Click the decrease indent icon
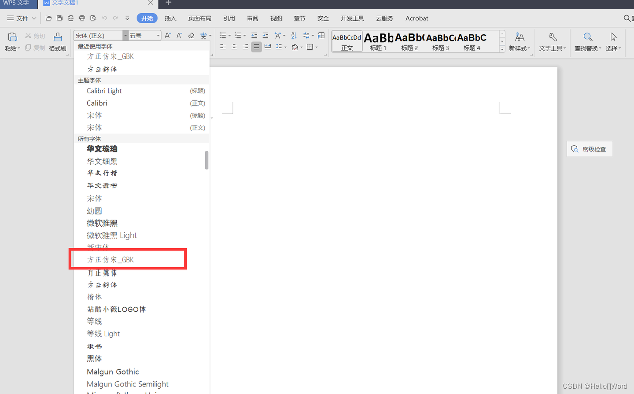This screenshot has height=394, width=634. tap(254, 35)
